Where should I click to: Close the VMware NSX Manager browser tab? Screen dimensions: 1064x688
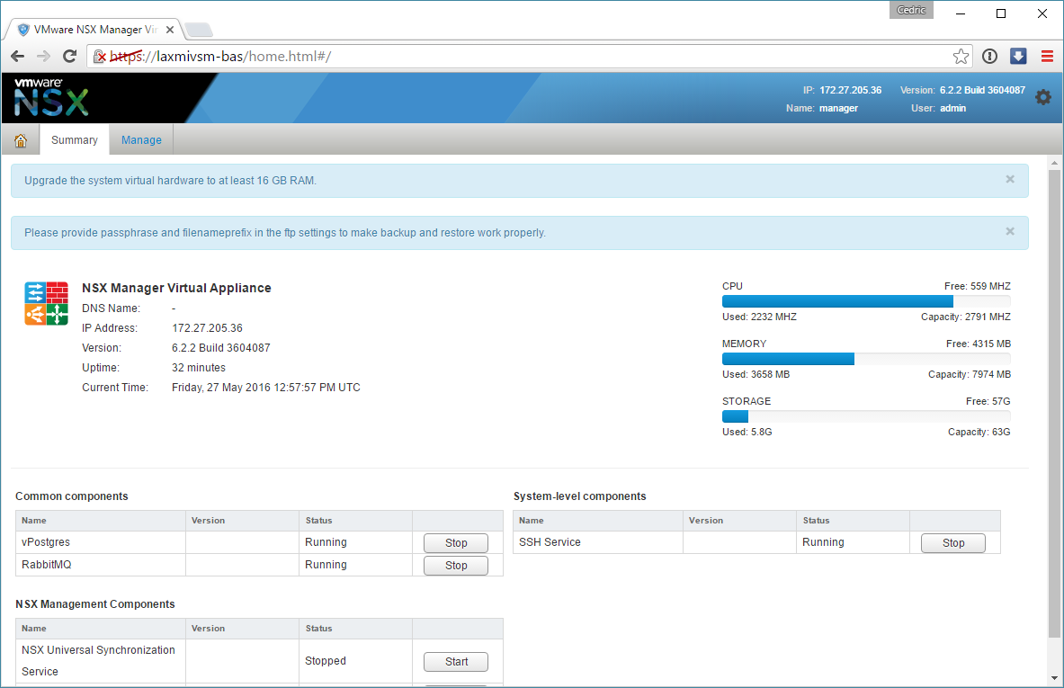pos(170,30)
